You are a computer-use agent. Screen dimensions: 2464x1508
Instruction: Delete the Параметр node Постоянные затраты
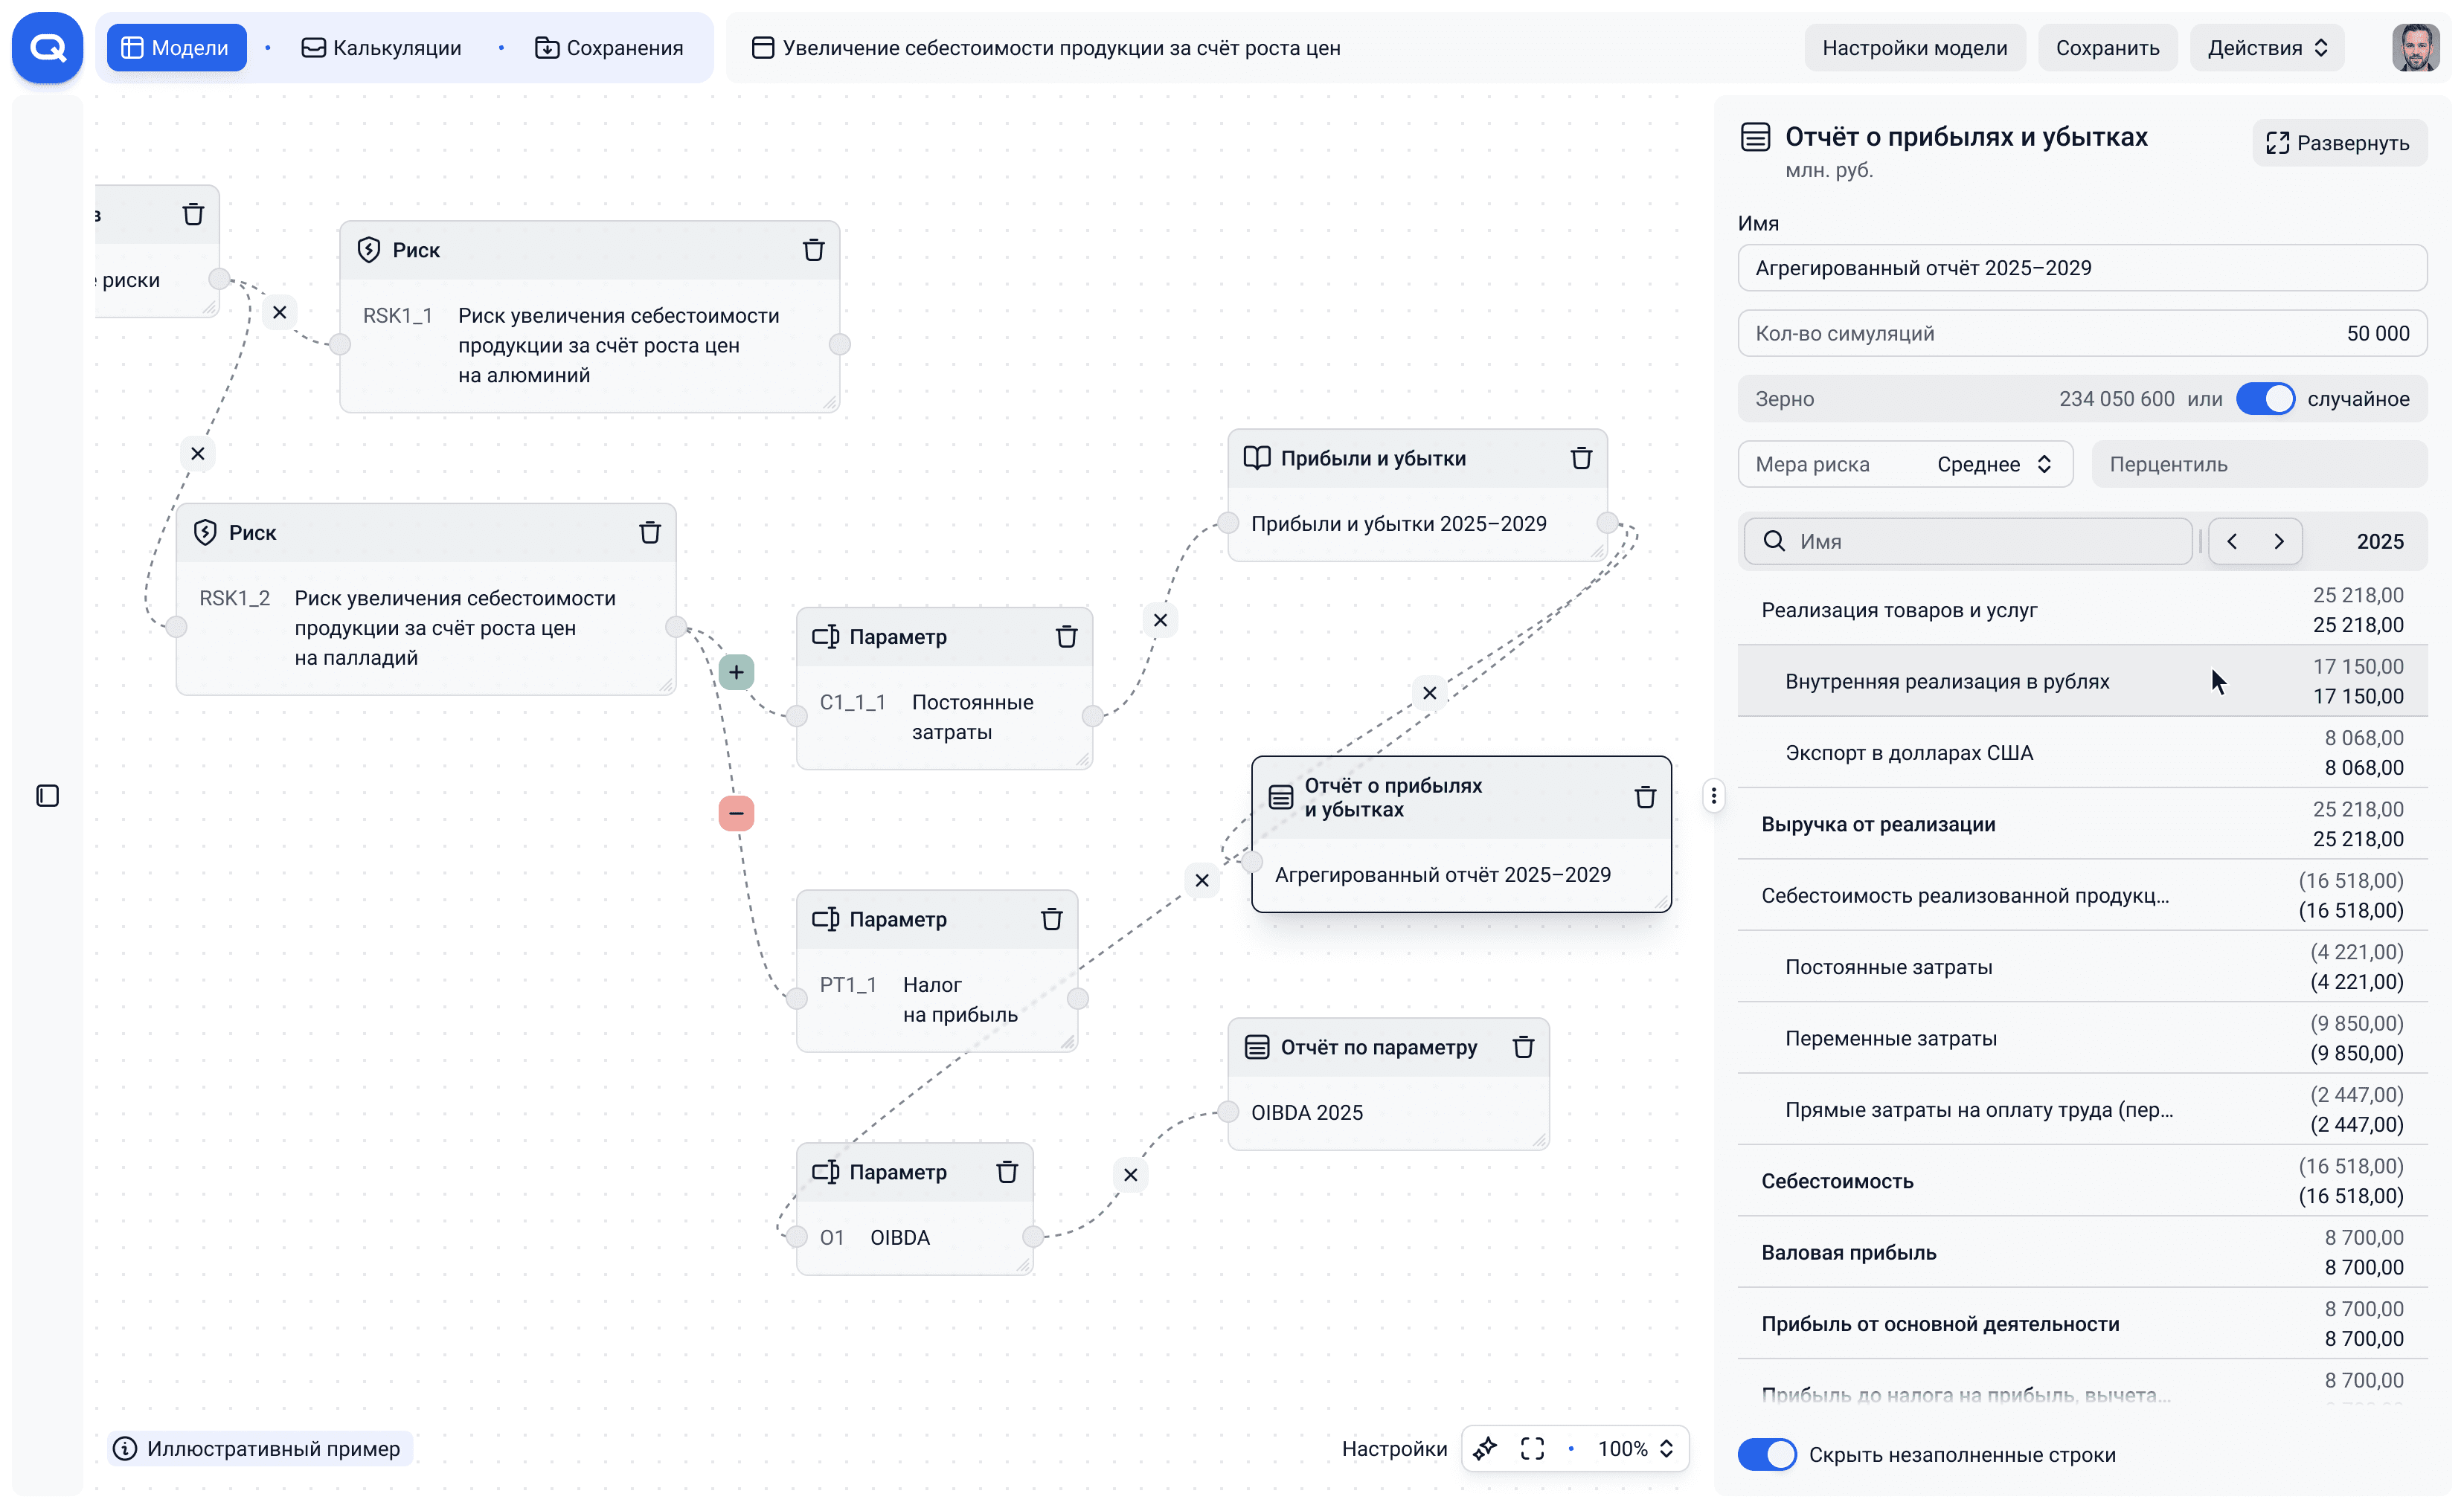tap(1066, 637)
